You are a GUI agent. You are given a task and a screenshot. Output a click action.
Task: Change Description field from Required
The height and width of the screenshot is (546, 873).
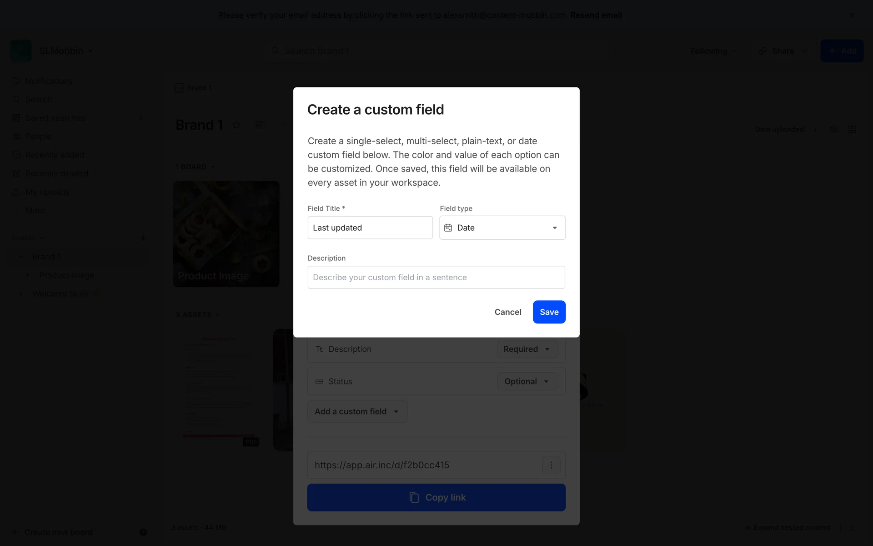pos(527,349)
